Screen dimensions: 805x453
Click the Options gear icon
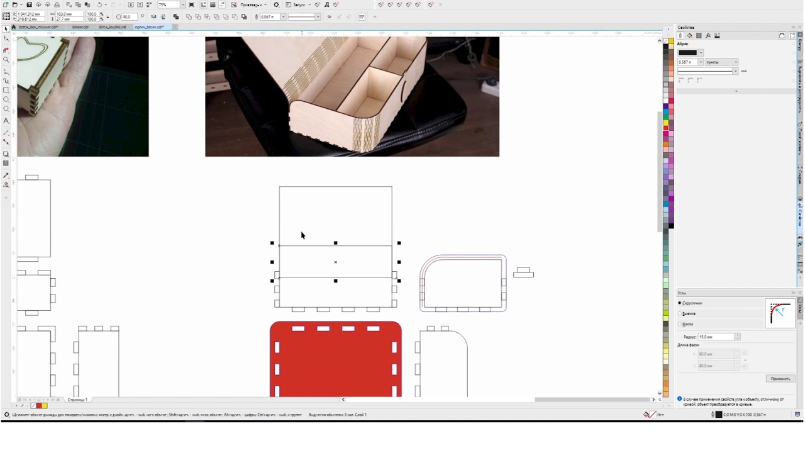click(x=276, y=4)
